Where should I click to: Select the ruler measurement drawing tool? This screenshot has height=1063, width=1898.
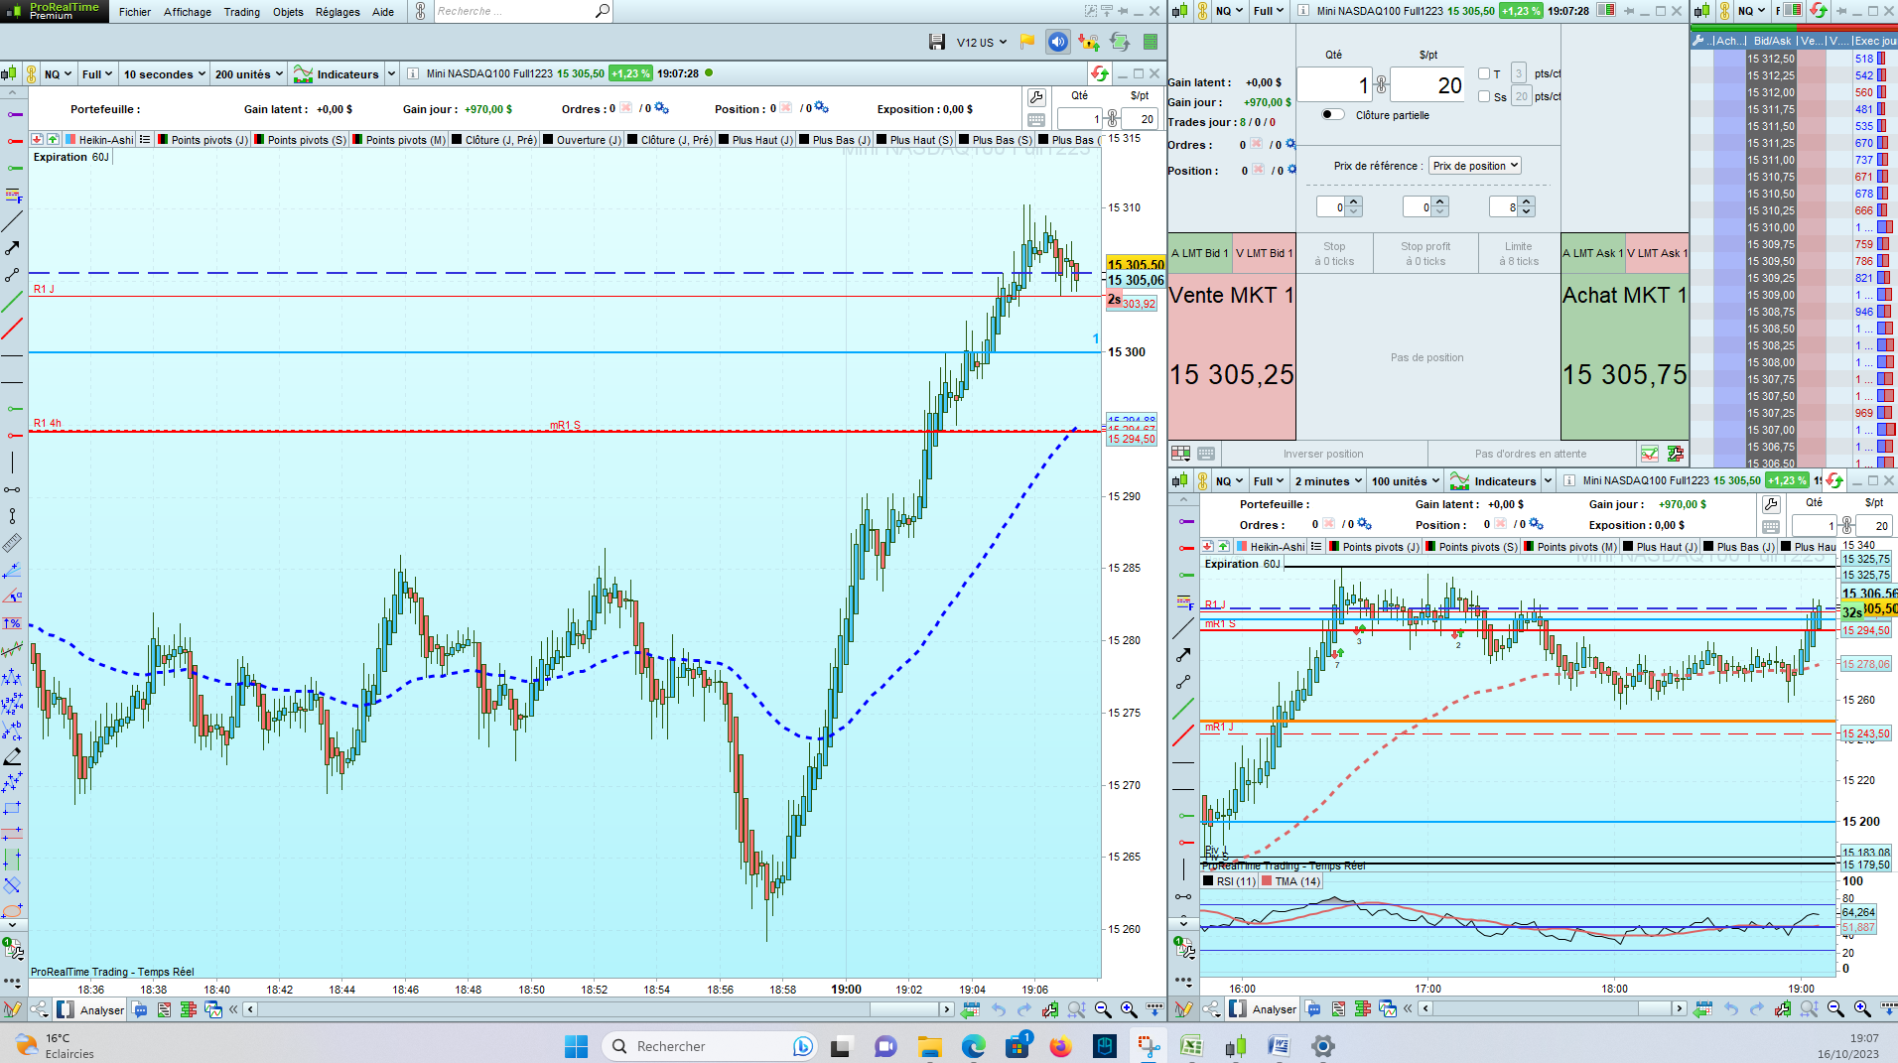pos(12,543)
